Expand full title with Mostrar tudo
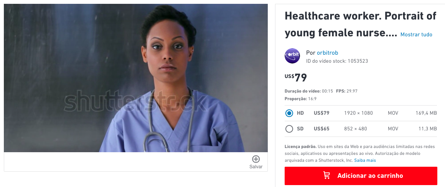The image size is (445, 187). (416, 34)
